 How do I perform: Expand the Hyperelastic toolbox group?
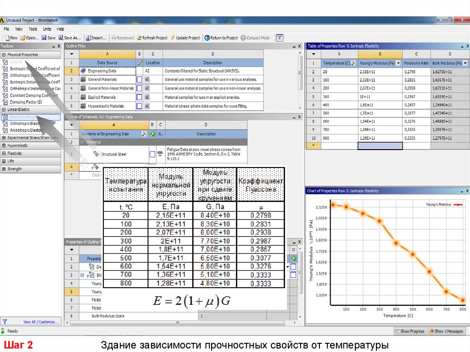(x=4, y=145)
